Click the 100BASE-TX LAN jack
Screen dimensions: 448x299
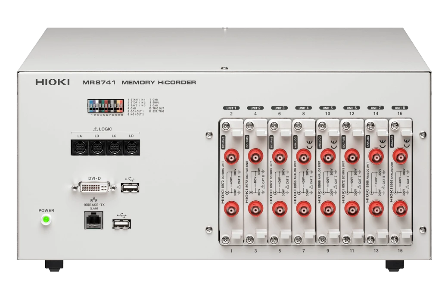94,220
